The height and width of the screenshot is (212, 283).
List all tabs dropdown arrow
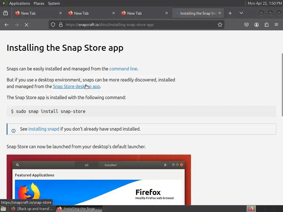pos(241,13)
